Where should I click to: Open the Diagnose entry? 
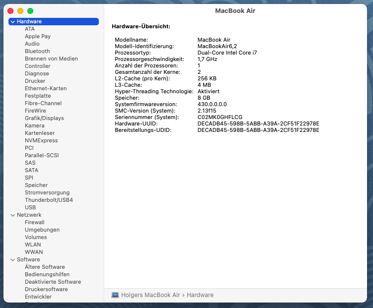coord(37,73)
